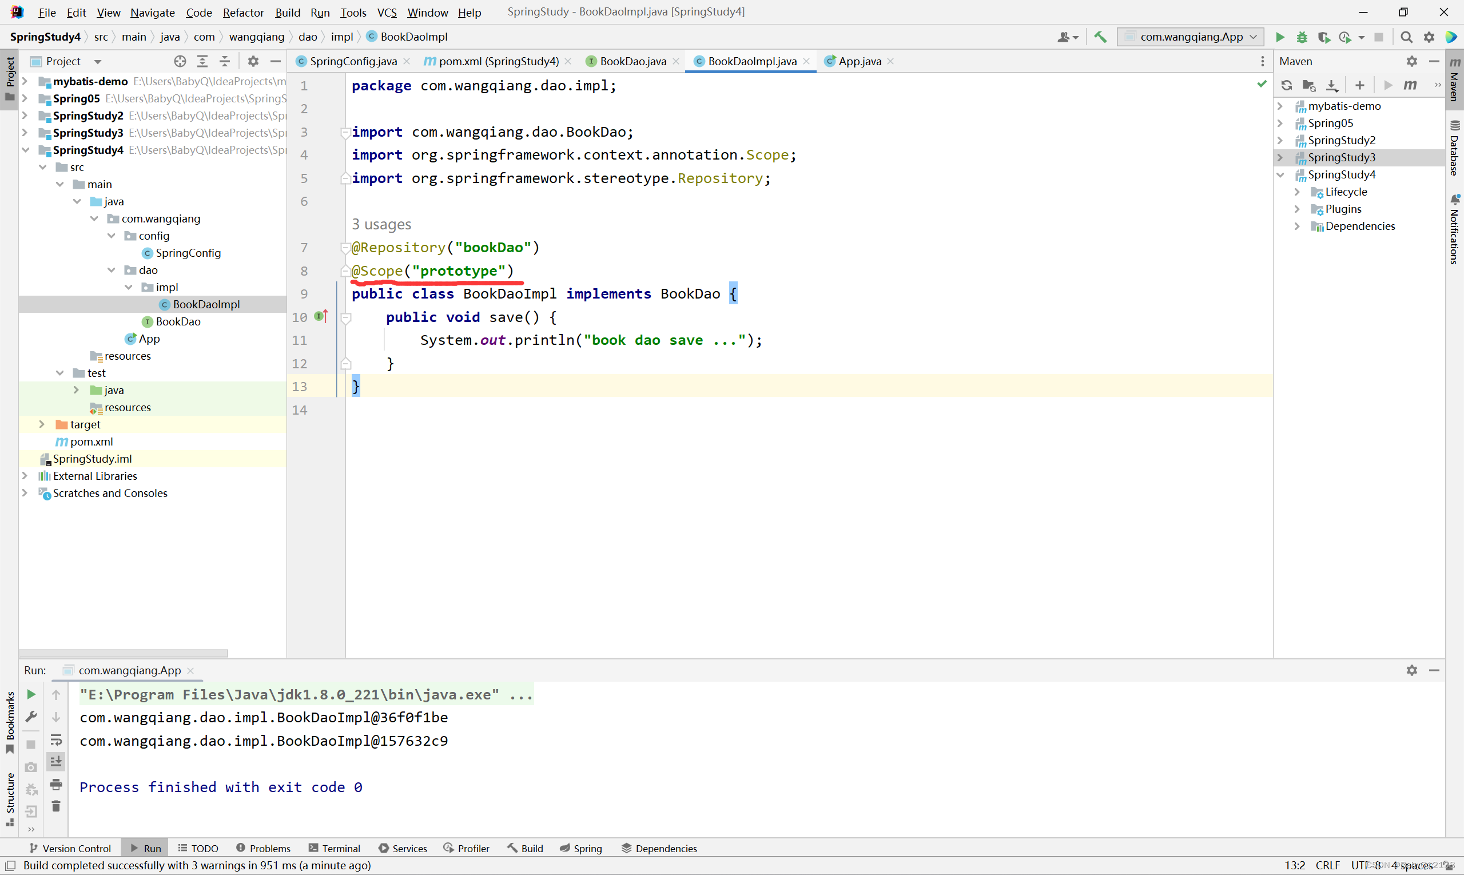Switch to SpringConfig.java tab

tap(353, 61)
